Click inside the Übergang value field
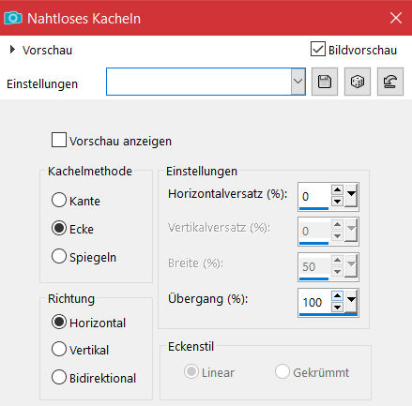Screen dimensions: 412x406 pyautogui.click(x=314, y=302)
